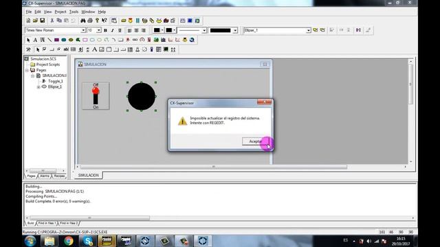Open the Help menu

[x=102, y=12]
